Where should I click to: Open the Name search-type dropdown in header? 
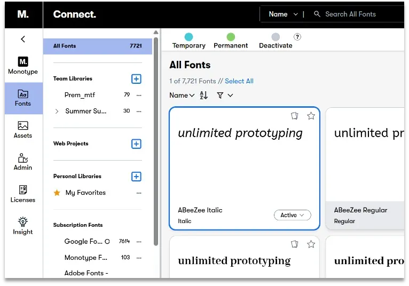(284, 14)
